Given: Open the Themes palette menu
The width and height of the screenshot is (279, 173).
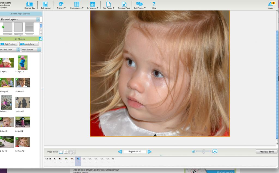Looking at the screenshot, I should pos(61,5).
